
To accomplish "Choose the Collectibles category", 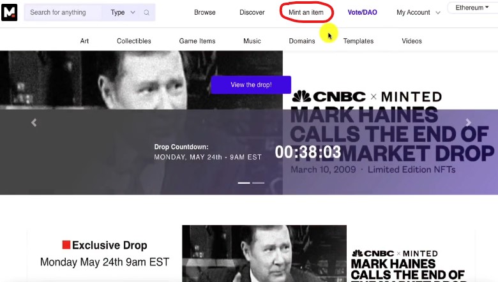I will (x=134, y=41).
